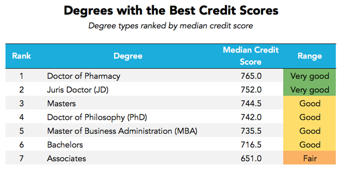Click the Associates degree cell
The image size is (340, 170).
coord(66,158)
